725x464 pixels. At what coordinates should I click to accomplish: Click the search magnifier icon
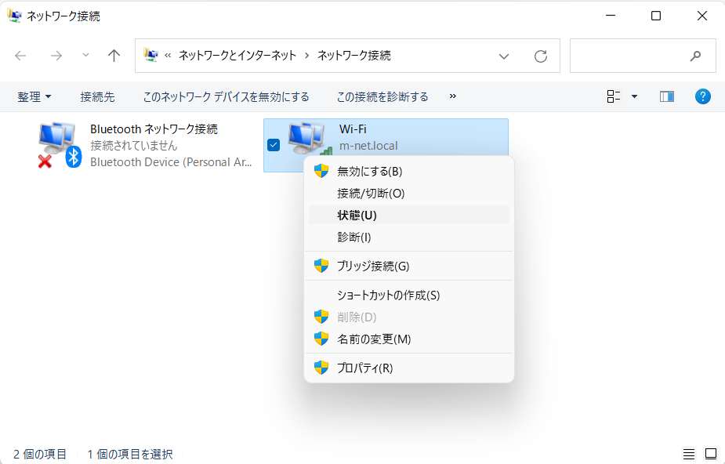click(x=695, y=56)
